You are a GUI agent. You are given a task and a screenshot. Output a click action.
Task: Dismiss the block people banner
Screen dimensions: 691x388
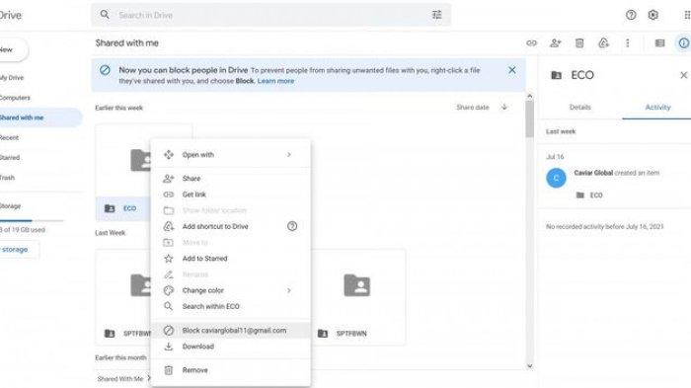pos(512,70)
